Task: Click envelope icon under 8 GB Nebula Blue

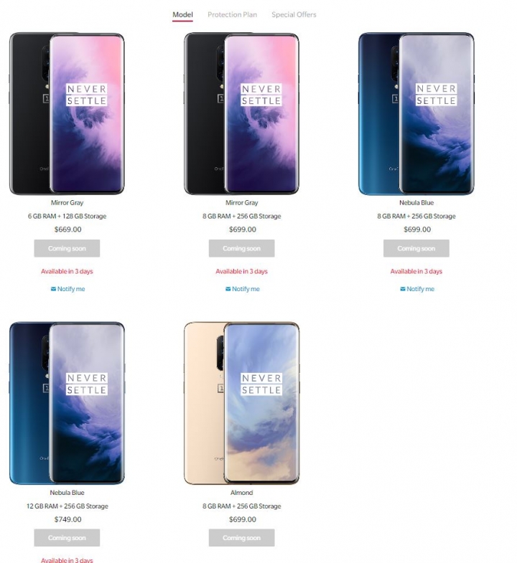Action: coord(403,289)
